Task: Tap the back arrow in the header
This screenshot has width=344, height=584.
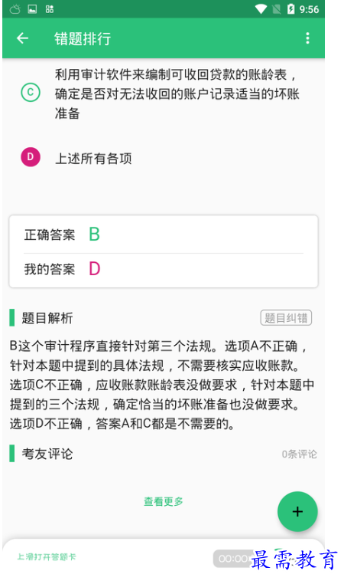Action: [23, 38]
